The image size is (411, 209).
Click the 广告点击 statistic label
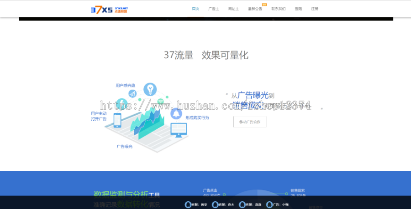[x=210, y=190]
